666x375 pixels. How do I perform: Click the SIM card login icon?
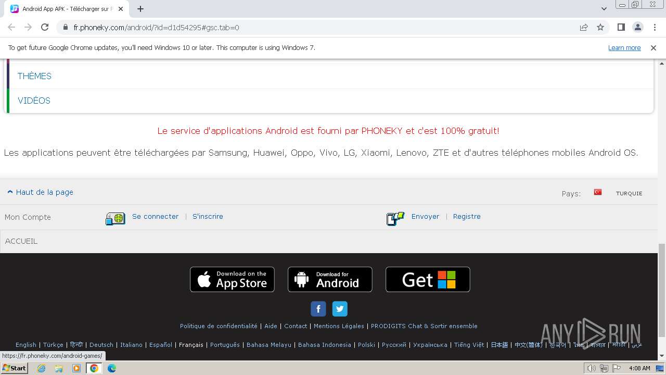coord(116,219)
